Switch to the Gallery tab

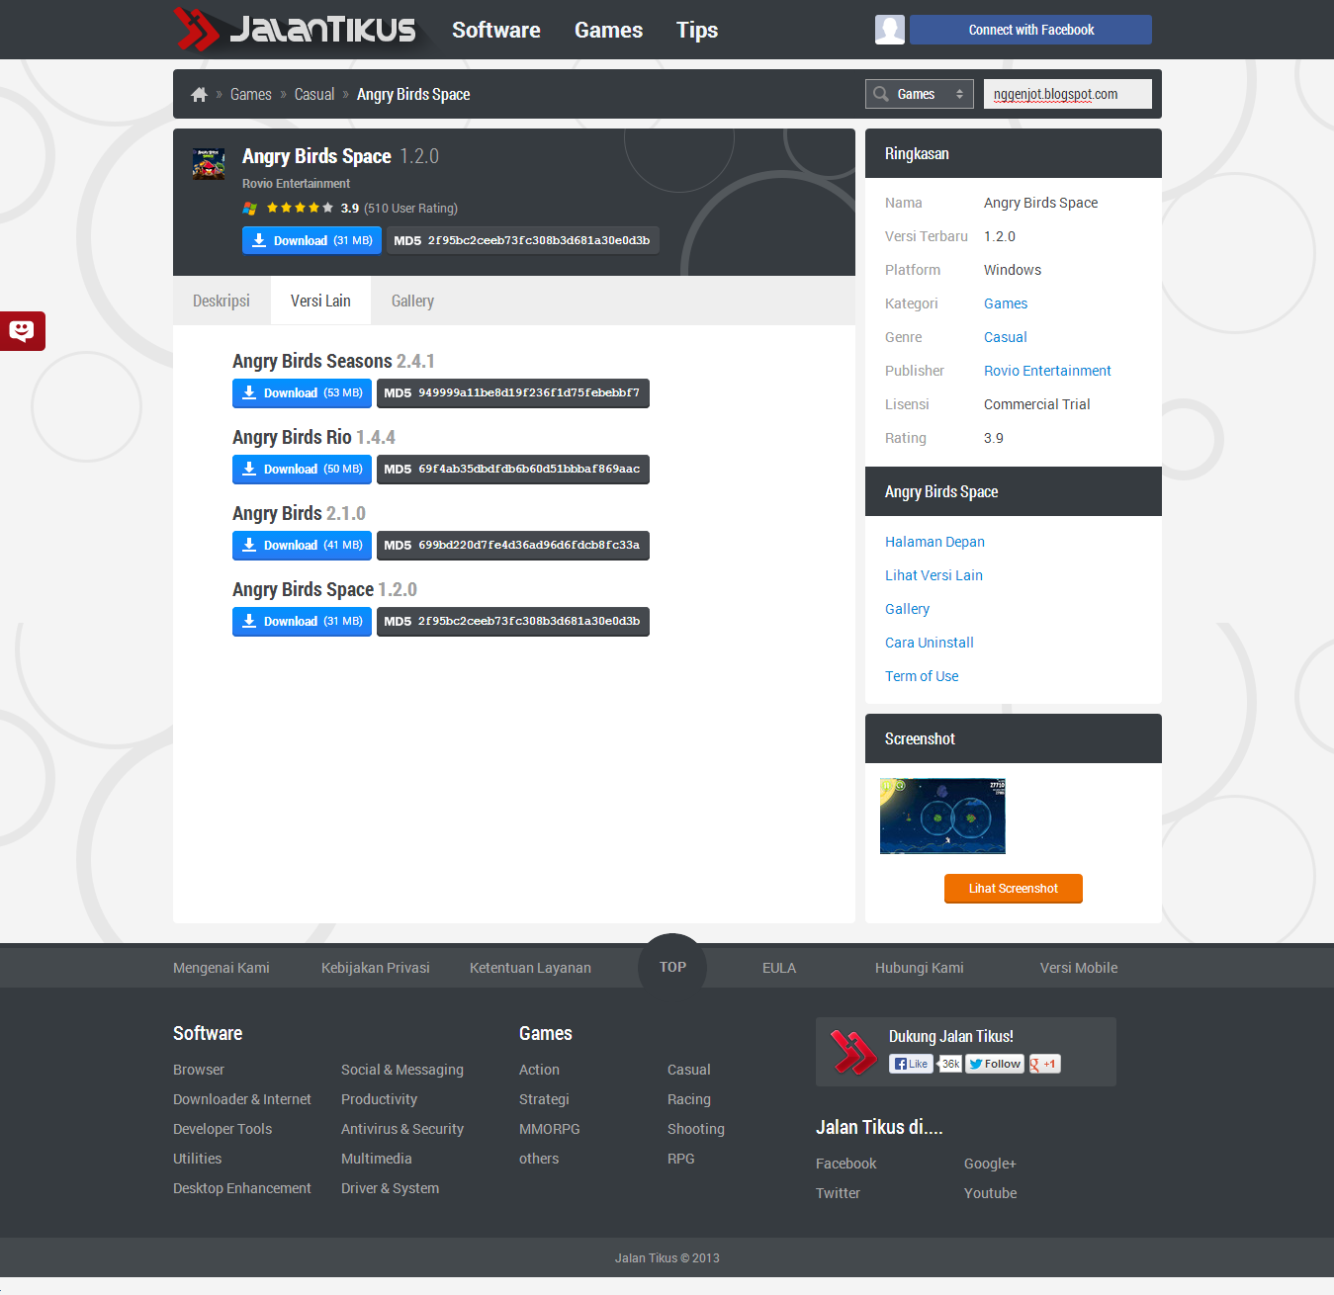coord(412,301)
